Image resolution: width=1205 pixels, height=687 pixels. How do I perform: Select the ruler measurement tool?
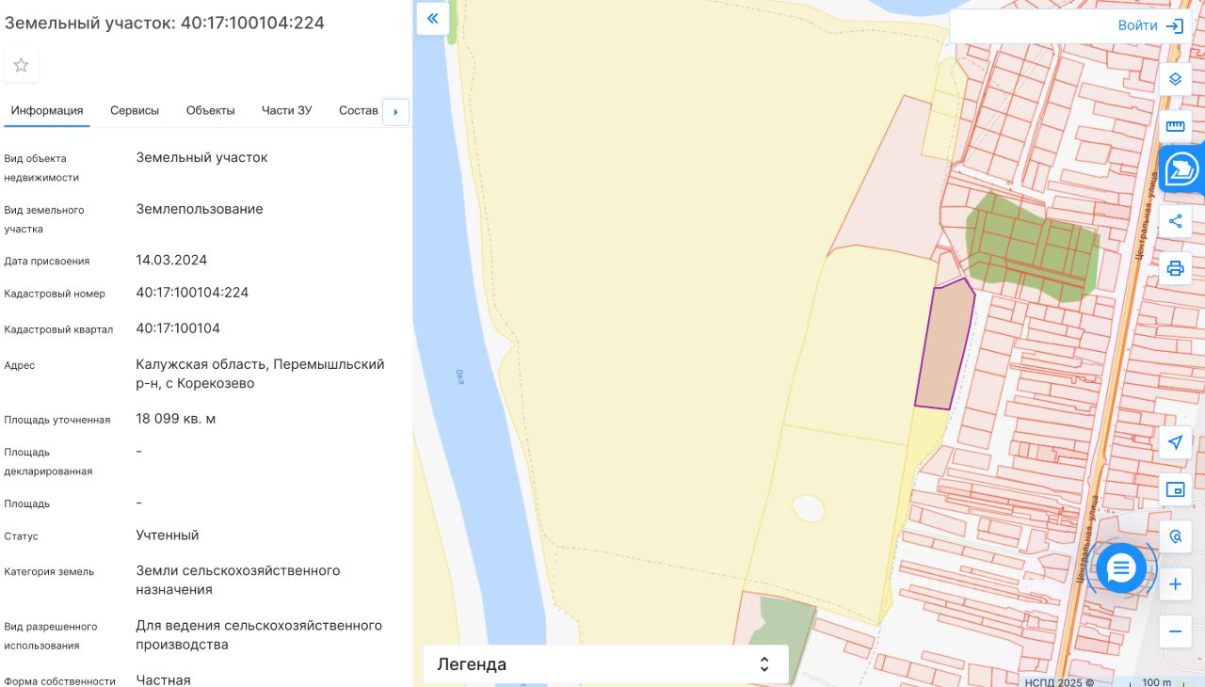[x=1175, y=126]
